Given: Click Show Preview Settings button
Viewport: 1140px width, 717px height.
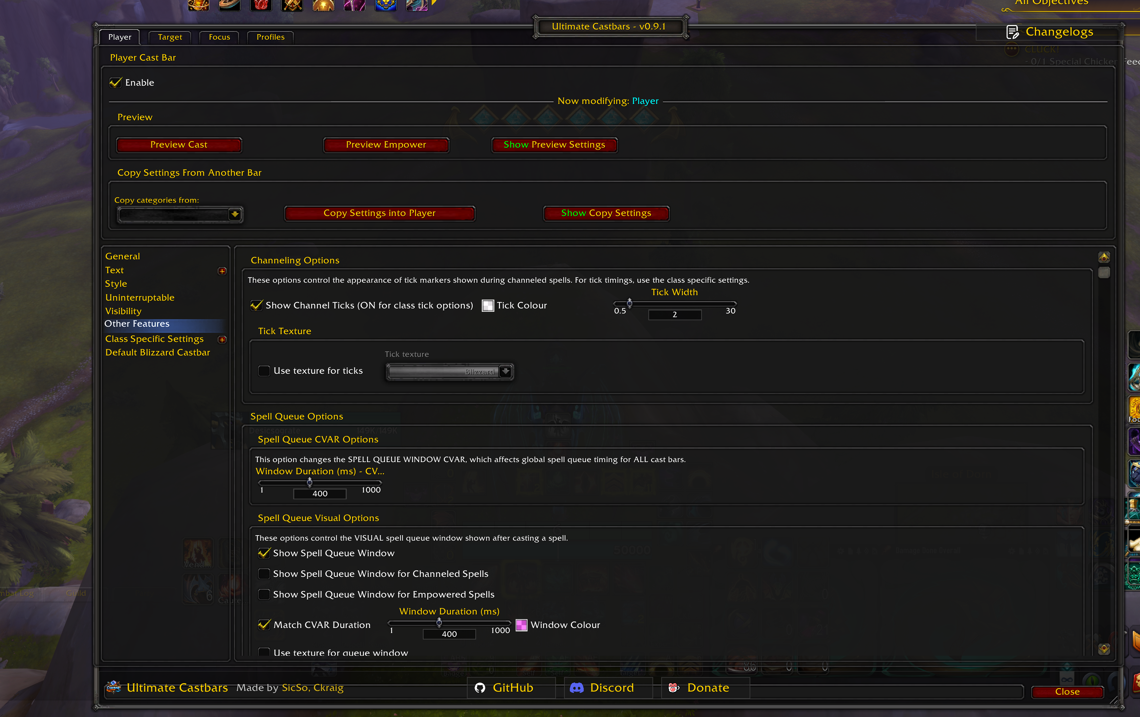Looking at the screenshot, I should [554, 145].
